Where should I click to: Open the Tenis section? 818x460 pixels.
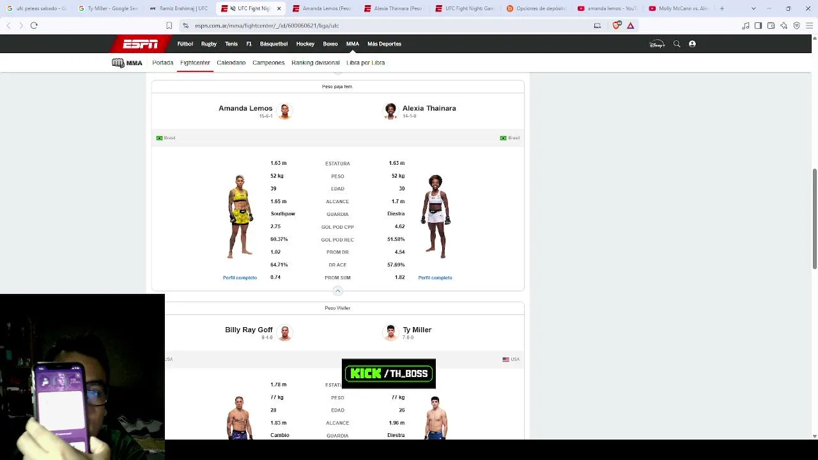231,44
